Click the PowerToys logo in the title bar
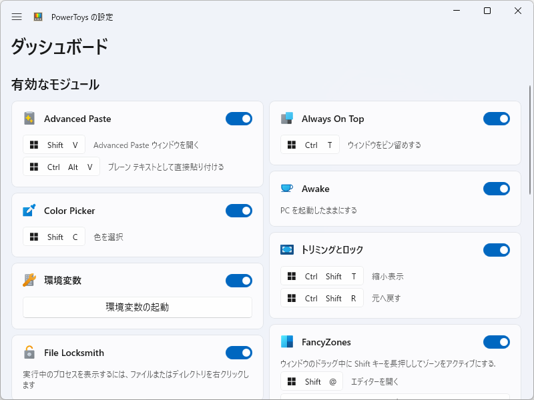Screen dimensions: 534x400 (39, 17)
